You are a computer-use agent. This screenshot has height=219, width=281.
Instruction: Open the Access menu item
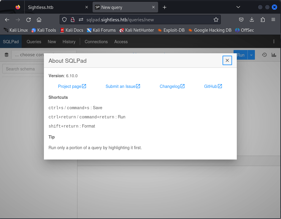click(x=121, y=42)
